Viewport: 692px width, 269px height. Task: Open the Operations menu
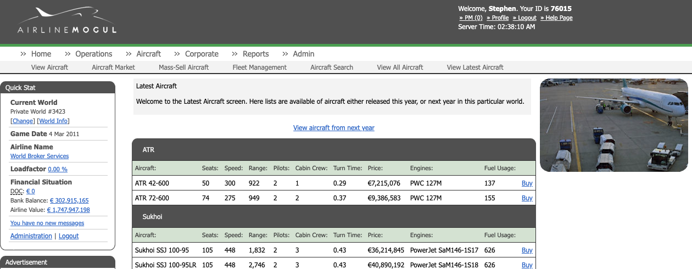(x=93, y=54)
